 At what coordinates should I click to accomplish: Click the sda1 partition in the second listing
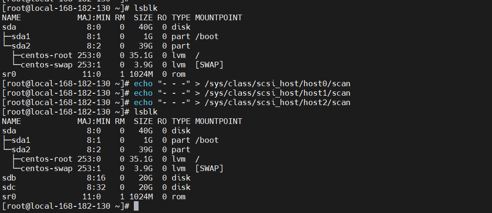[x=21, y=140]
